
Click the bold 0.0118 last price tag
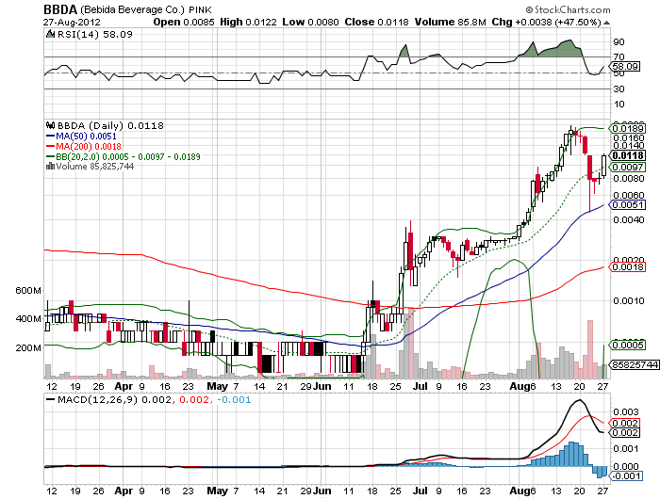(x=628, y=155)
